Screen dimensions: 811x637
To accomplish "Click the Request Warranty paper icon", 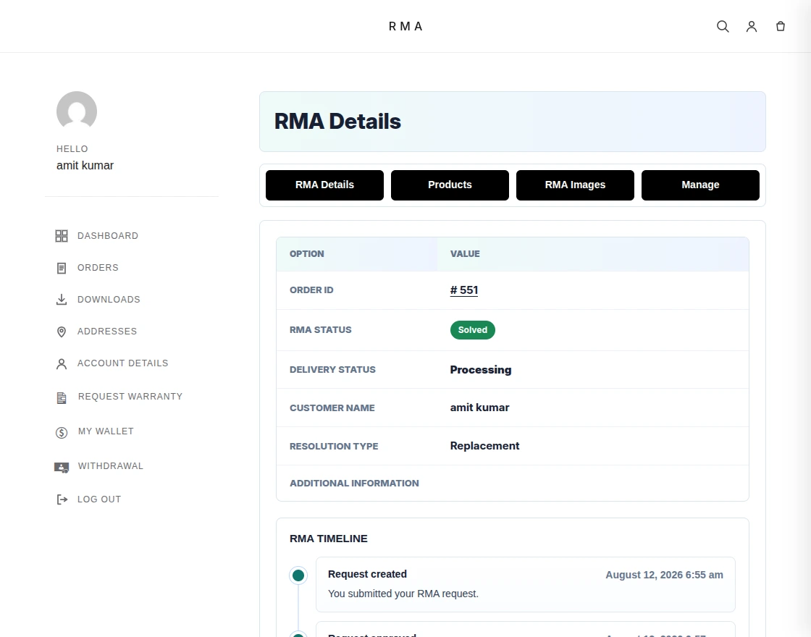I will coord(62,397).
